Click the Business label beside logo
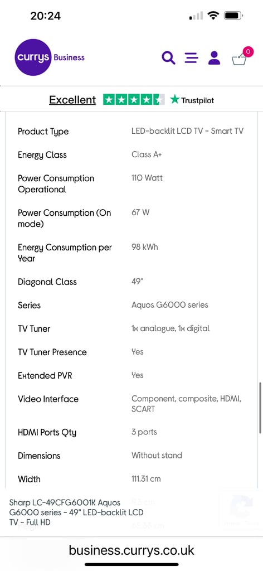263x571 pixels. click(x=69, y=57)
